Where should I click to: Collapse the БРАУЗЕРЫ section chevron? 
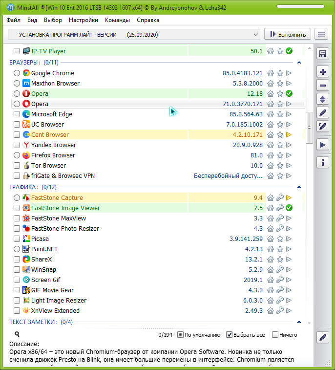299,63
